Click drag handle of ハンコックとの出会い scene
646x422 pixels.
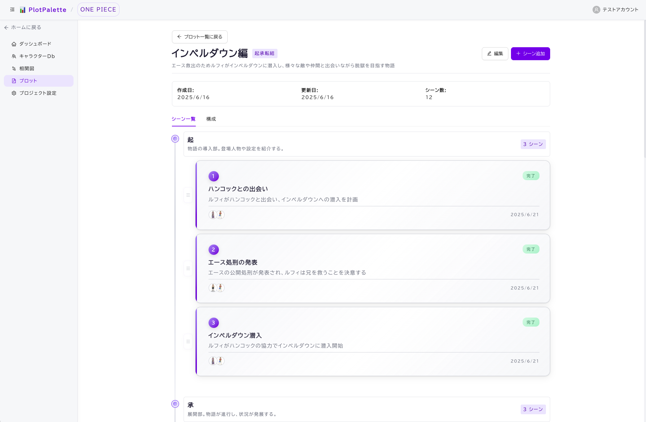(188, 195)
